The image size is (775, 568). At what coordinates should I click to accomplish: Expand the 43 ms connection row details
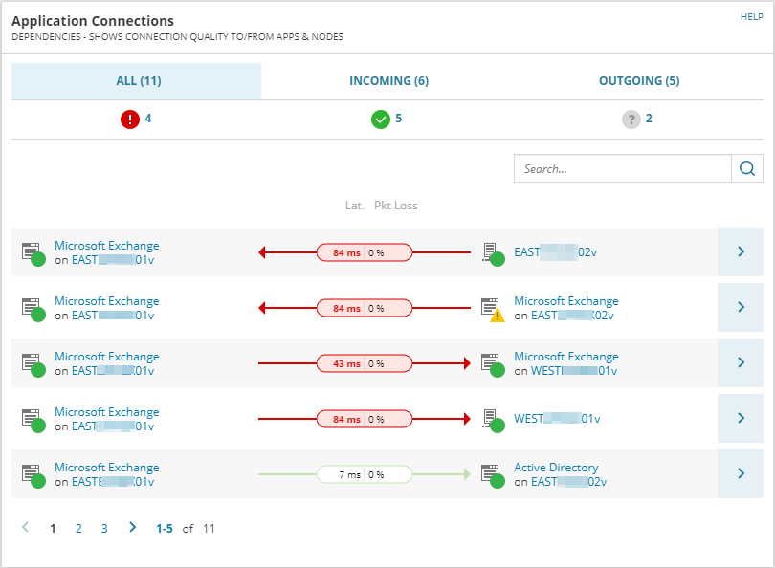tap(740, 363)
